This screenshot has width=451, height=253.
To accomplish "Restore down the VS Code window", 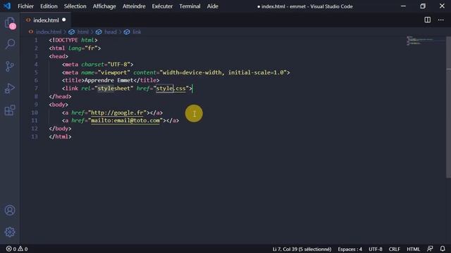I will (x=423, y=6).
